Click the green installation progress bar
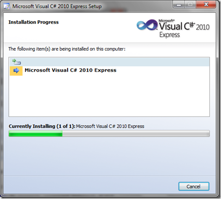221x199 pixels. [36, 134]
